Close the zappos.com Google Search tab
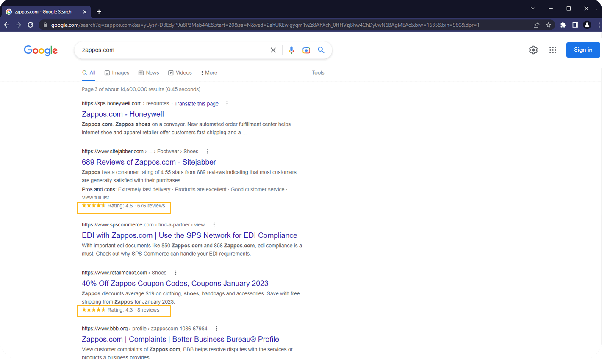The height and width of the screenshot is (359, 602). (85, 12)
